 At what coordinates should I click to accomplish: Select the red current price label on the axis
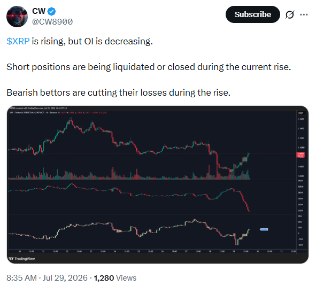(300, 155)
